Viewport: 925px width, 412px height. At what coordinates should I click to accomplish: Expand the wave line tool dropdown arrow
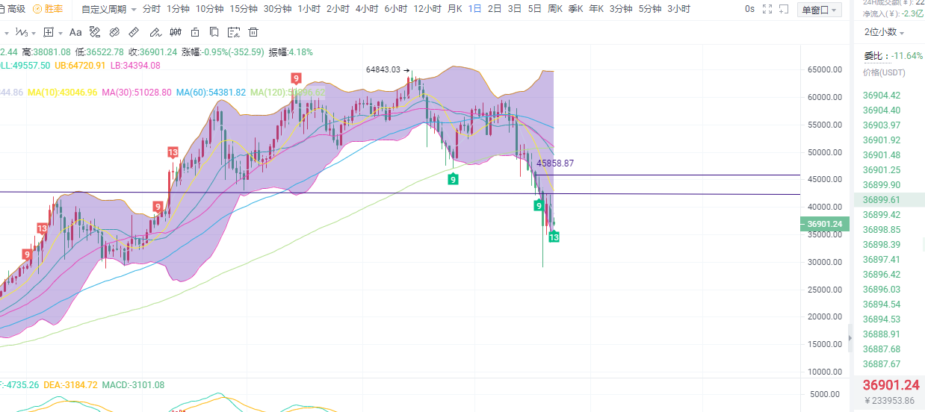point(34,33)
